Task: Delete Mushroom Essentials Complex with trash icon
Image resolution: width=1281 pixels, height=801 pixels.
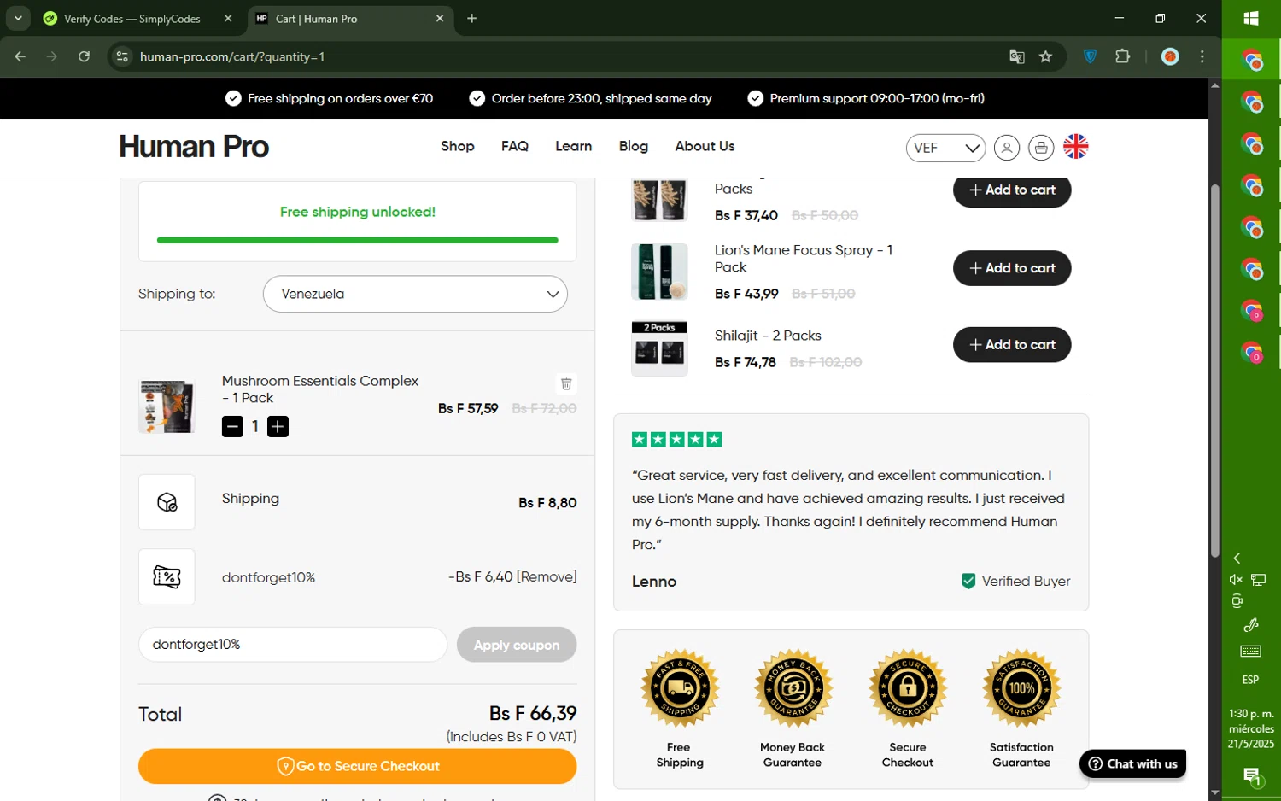Action: click(x=566, y=383)
